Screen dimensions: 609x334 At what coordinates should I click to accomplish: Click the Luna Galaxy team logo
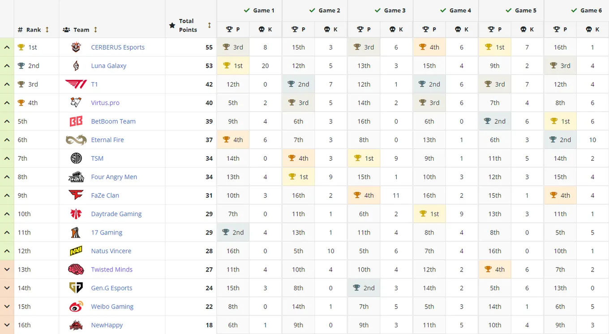[x=76, y=66]
